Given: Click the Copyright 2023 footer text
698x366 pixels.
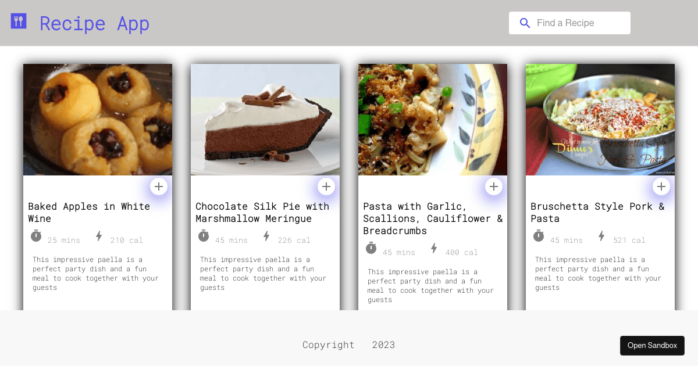Looking at the screenshot, I should pos(348,345).
